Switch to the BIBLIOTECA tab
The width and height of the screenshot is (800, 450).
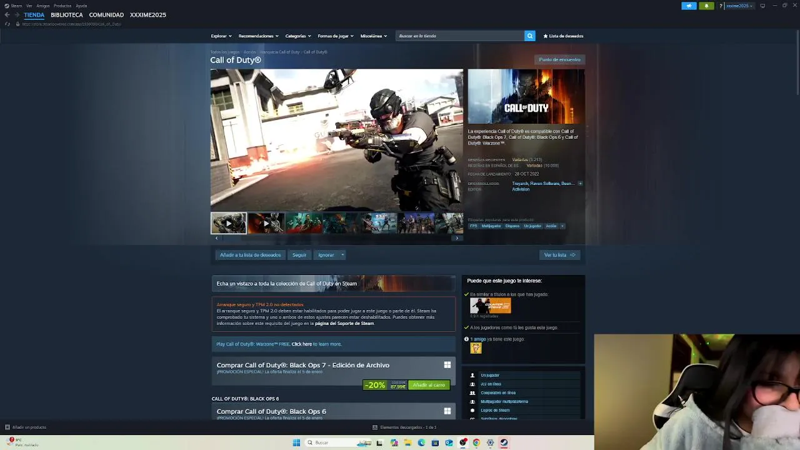click(67, 15)
